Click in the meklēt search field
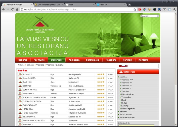 coord(150,16)
